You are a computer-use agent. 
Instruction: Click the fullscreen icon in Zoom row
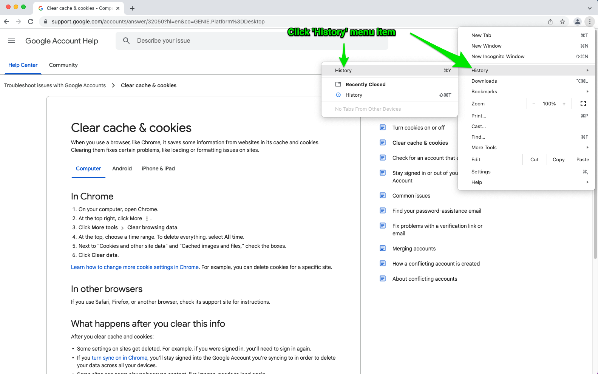(x=583, y=104)
